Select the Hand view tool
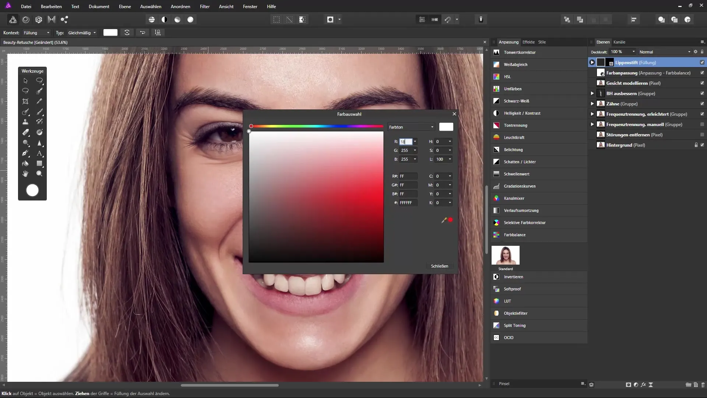707x398 pixels. pos(25,174)
